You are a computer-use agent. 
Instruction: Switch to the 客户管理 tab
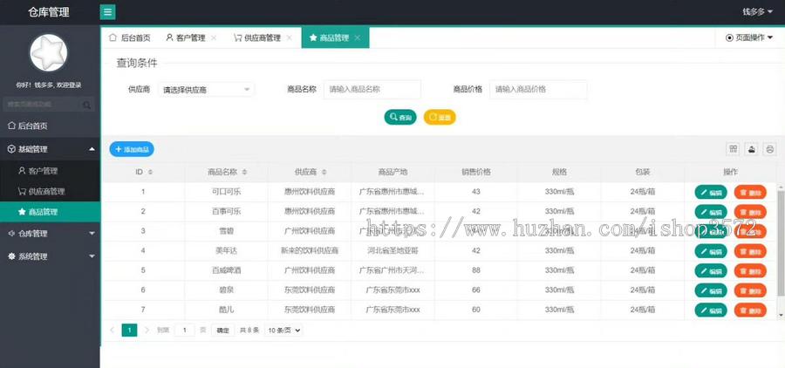[186, 37]
